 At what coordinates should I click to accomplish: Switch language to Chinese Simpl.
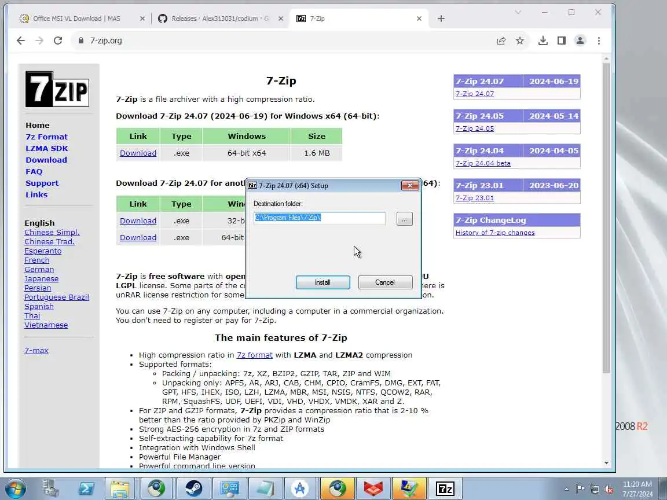(x=52, y=233)
